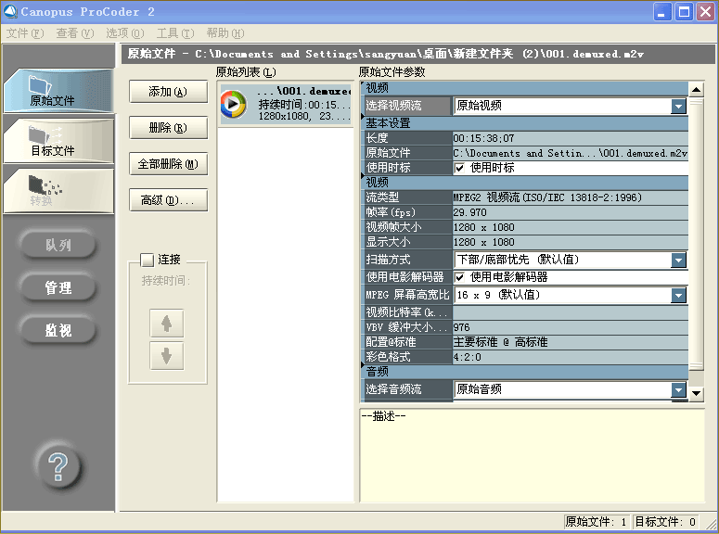
Task: Open the 扫描方式 dropdown
Action: 679,261
